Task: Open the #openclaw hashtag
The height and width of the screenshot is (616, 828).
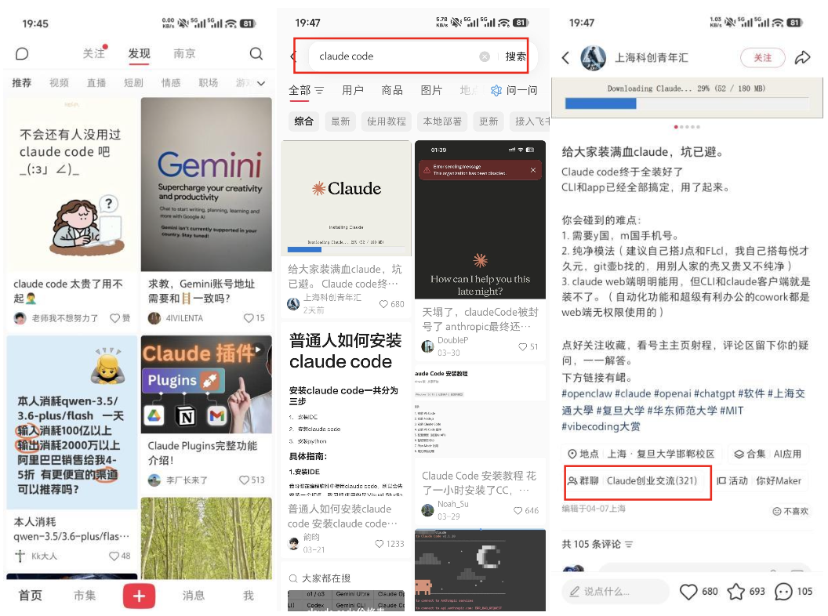Action: tap(586, 393)
